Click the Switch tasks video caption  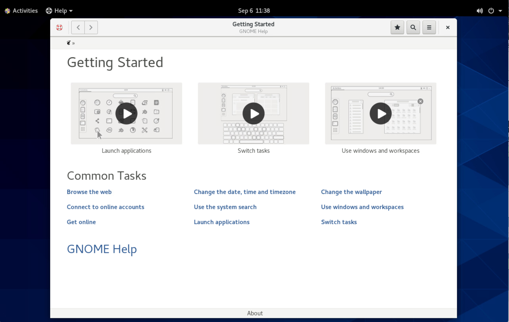pyautogui.click(x=254, y=151)
